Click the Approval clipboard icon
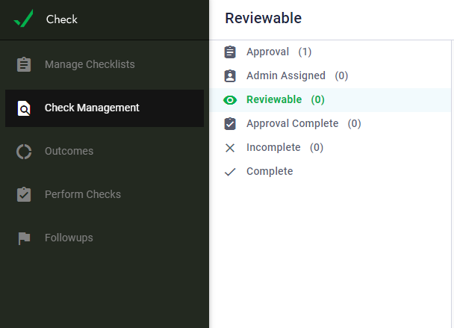454x328 pixels. pos(230,52)
